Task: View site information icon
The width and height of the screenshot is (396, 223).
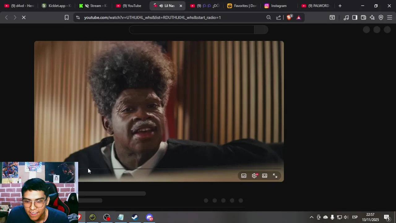Action: 78,18
